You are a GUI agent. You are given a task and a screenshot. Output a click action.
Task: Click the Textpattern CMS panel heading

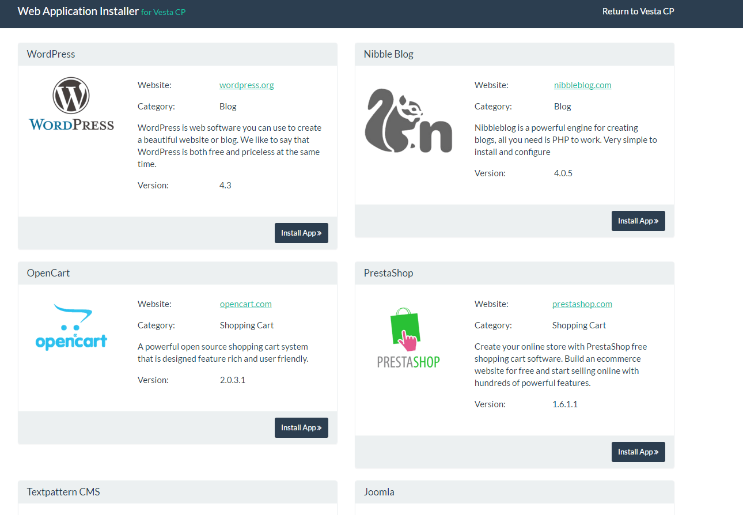63,492
